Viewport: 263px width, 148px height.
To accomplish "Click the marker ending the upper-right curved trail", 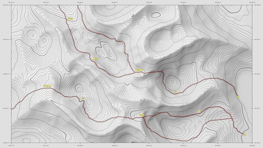I will coord(238,97).
